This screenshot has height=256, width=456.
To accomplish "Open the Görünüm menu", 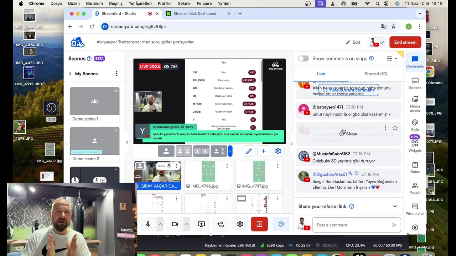I will click(x=94, y=4).
